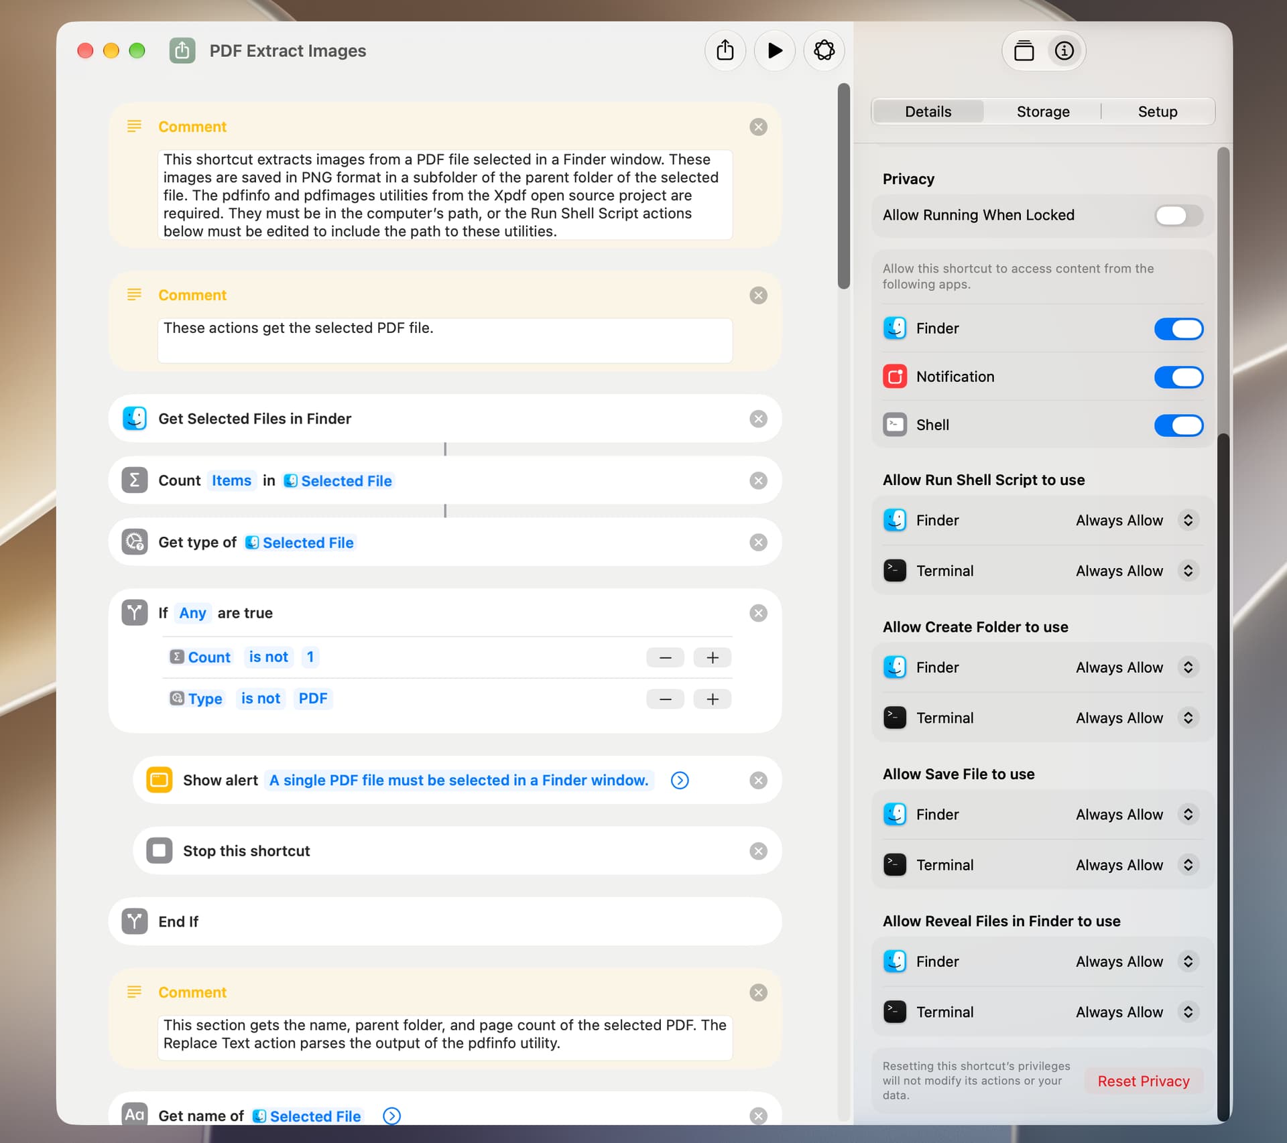Switch to the Storage tab
The width and height of the screenshot is (1287, 1143).
coord(1043,112)
